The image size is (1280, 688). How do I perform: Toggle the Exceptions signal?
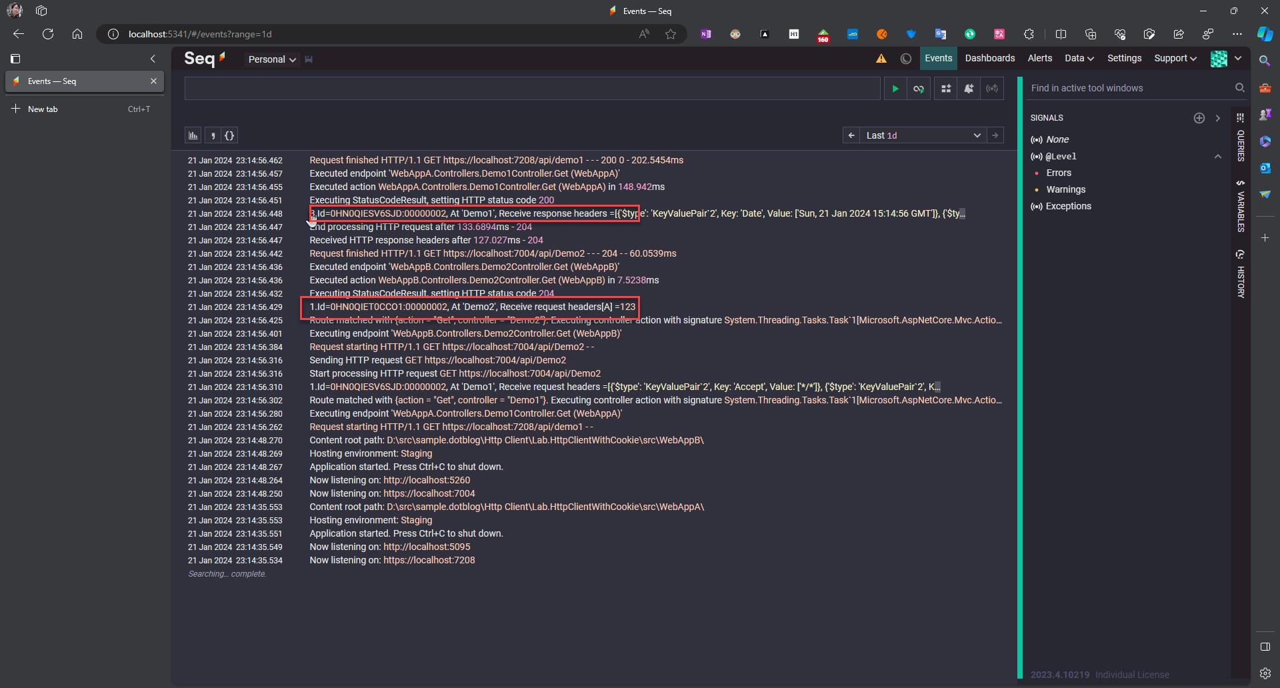(x=1068, y=206)
